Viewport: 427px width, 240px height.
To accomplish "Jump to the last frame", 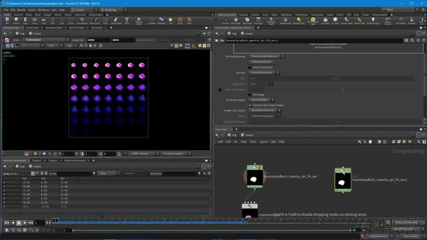I will 31,223.
